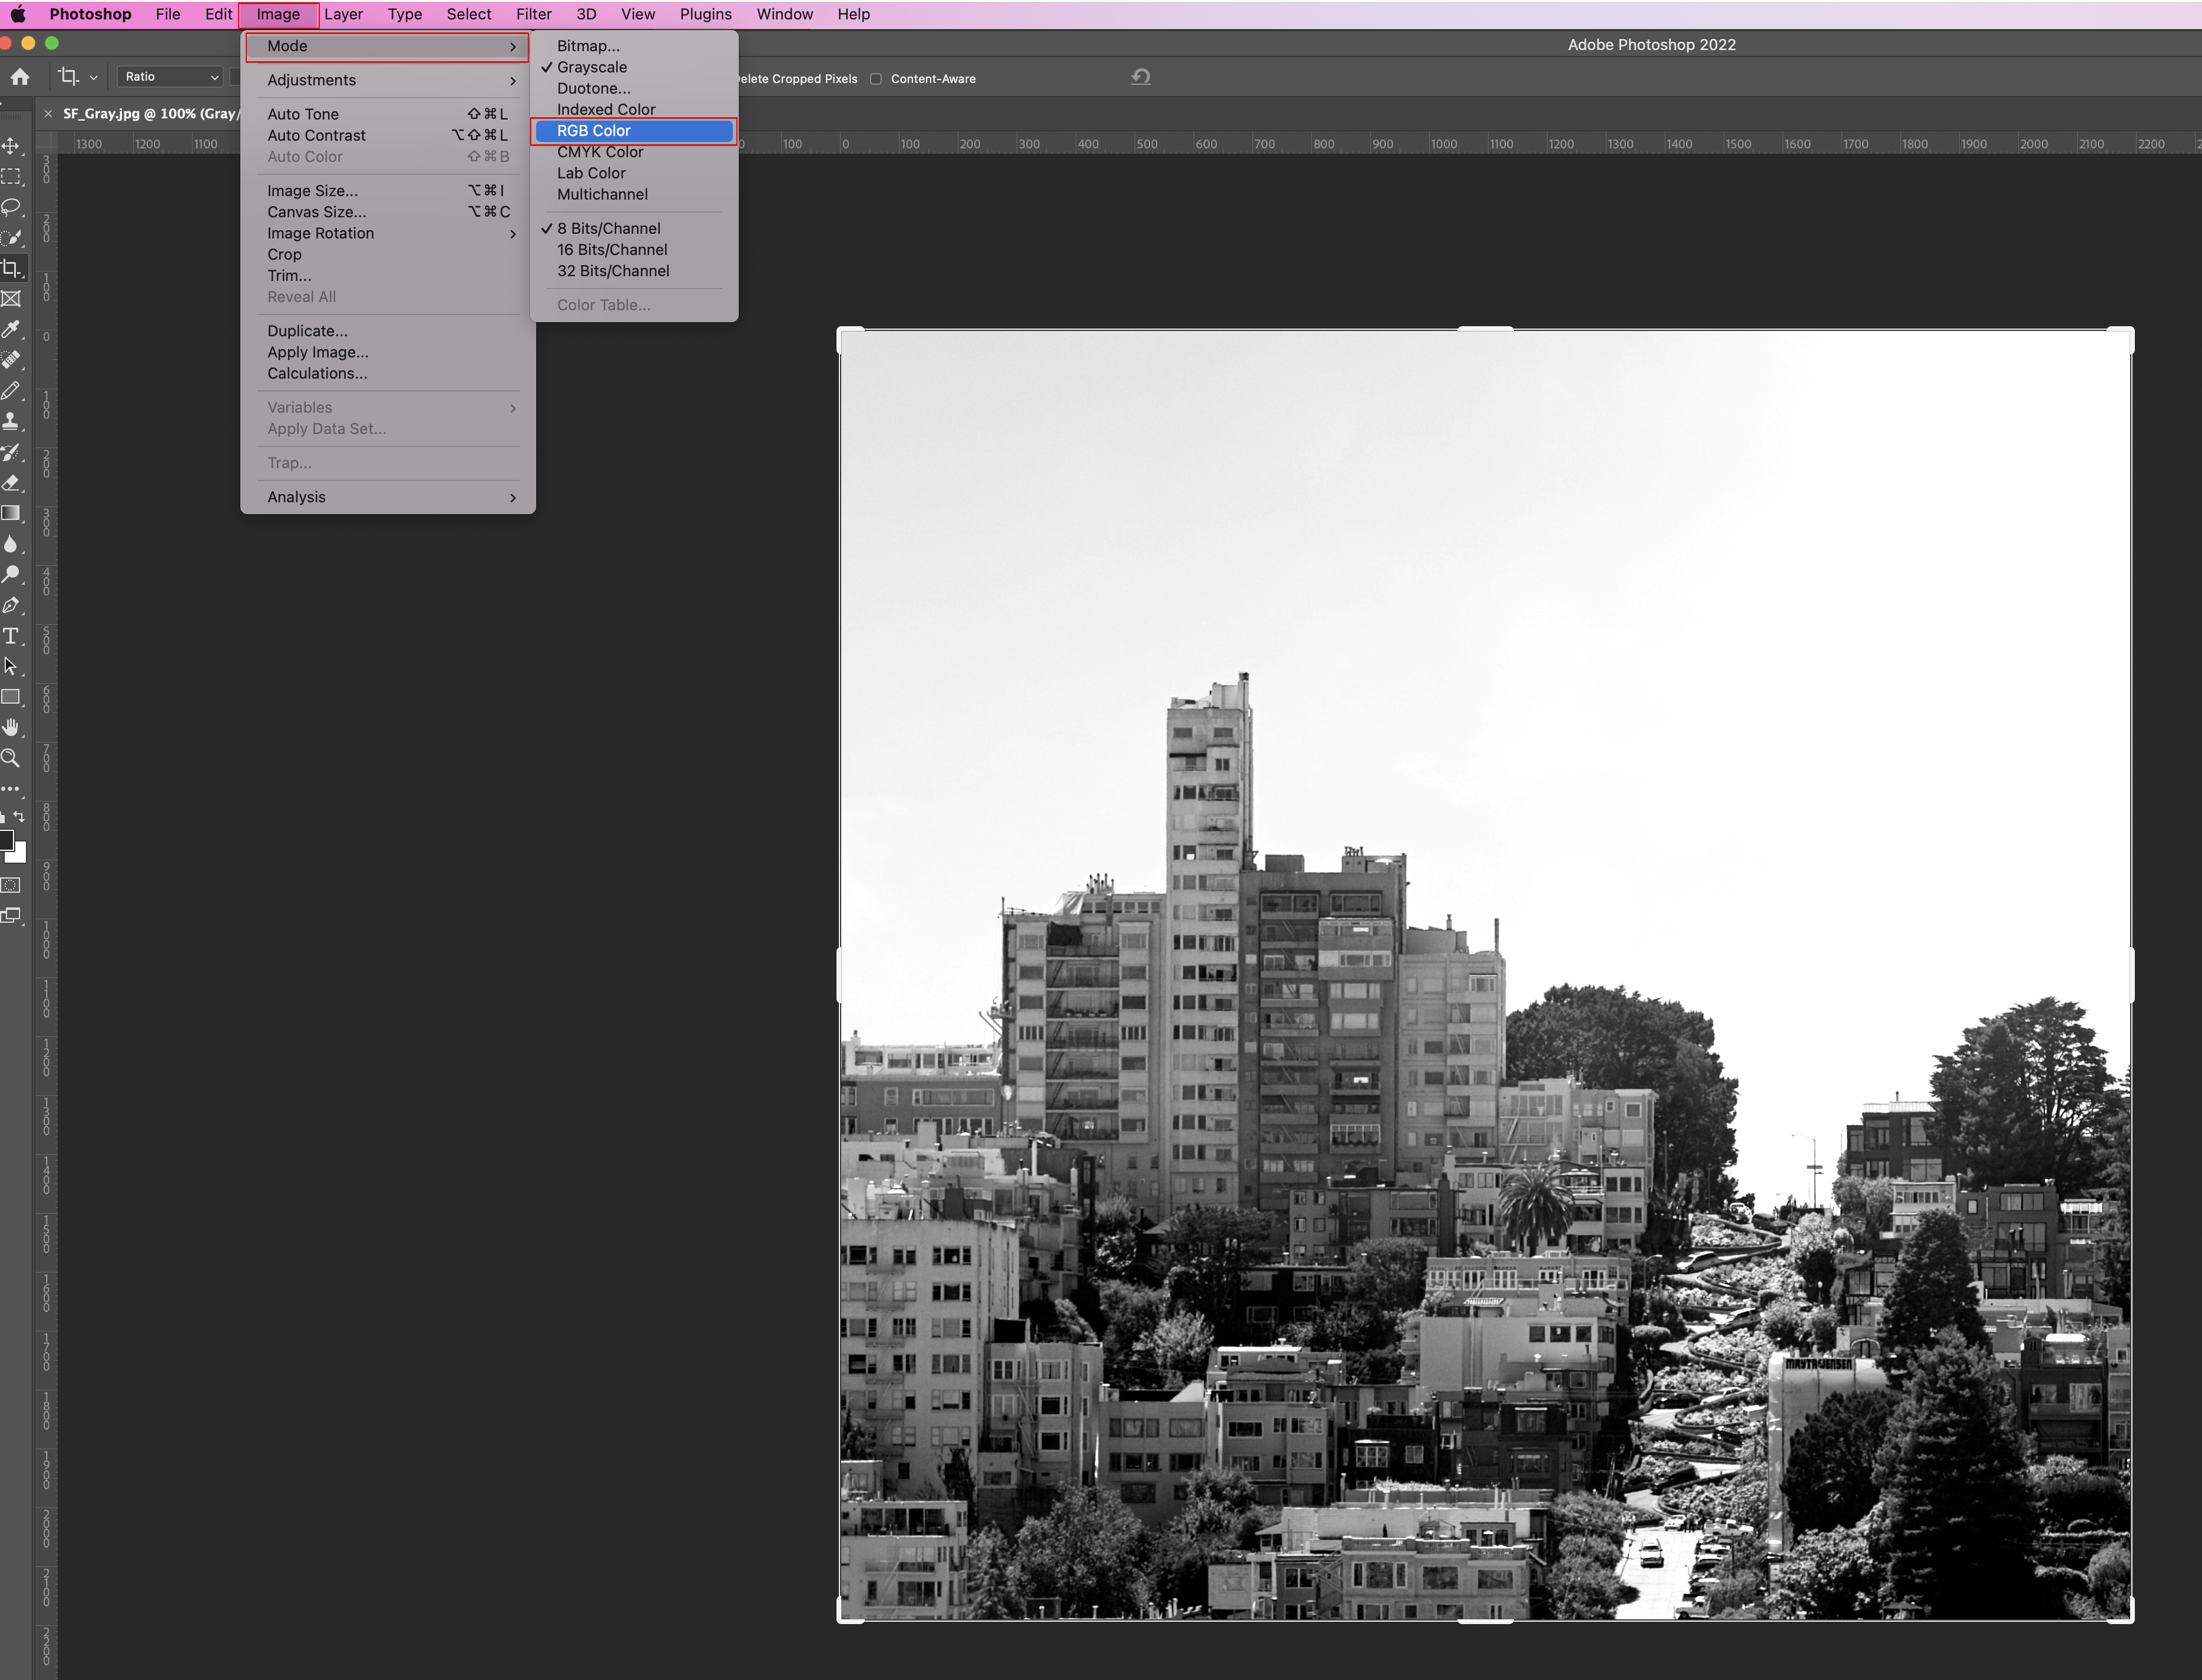
Task: Select the Horizontal Type tool
Action: tap(11, 636)
